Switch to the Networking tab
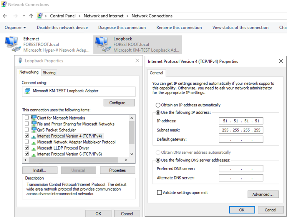The height and width of the screenshot is (217, 287). [29, 72]
